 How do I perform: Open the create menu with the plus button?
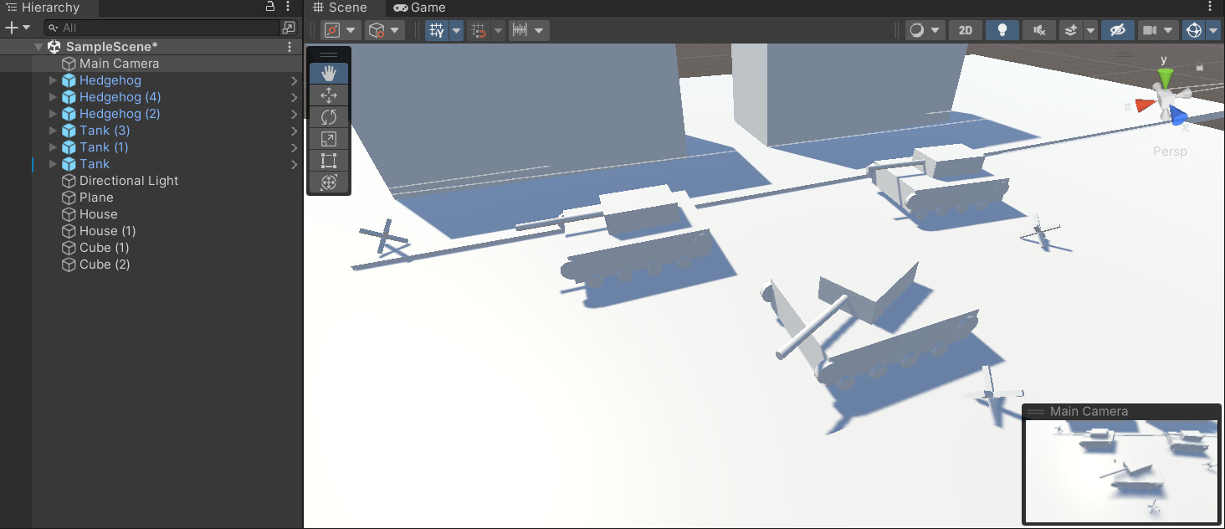pyautogui.click(x=12, y=27)
